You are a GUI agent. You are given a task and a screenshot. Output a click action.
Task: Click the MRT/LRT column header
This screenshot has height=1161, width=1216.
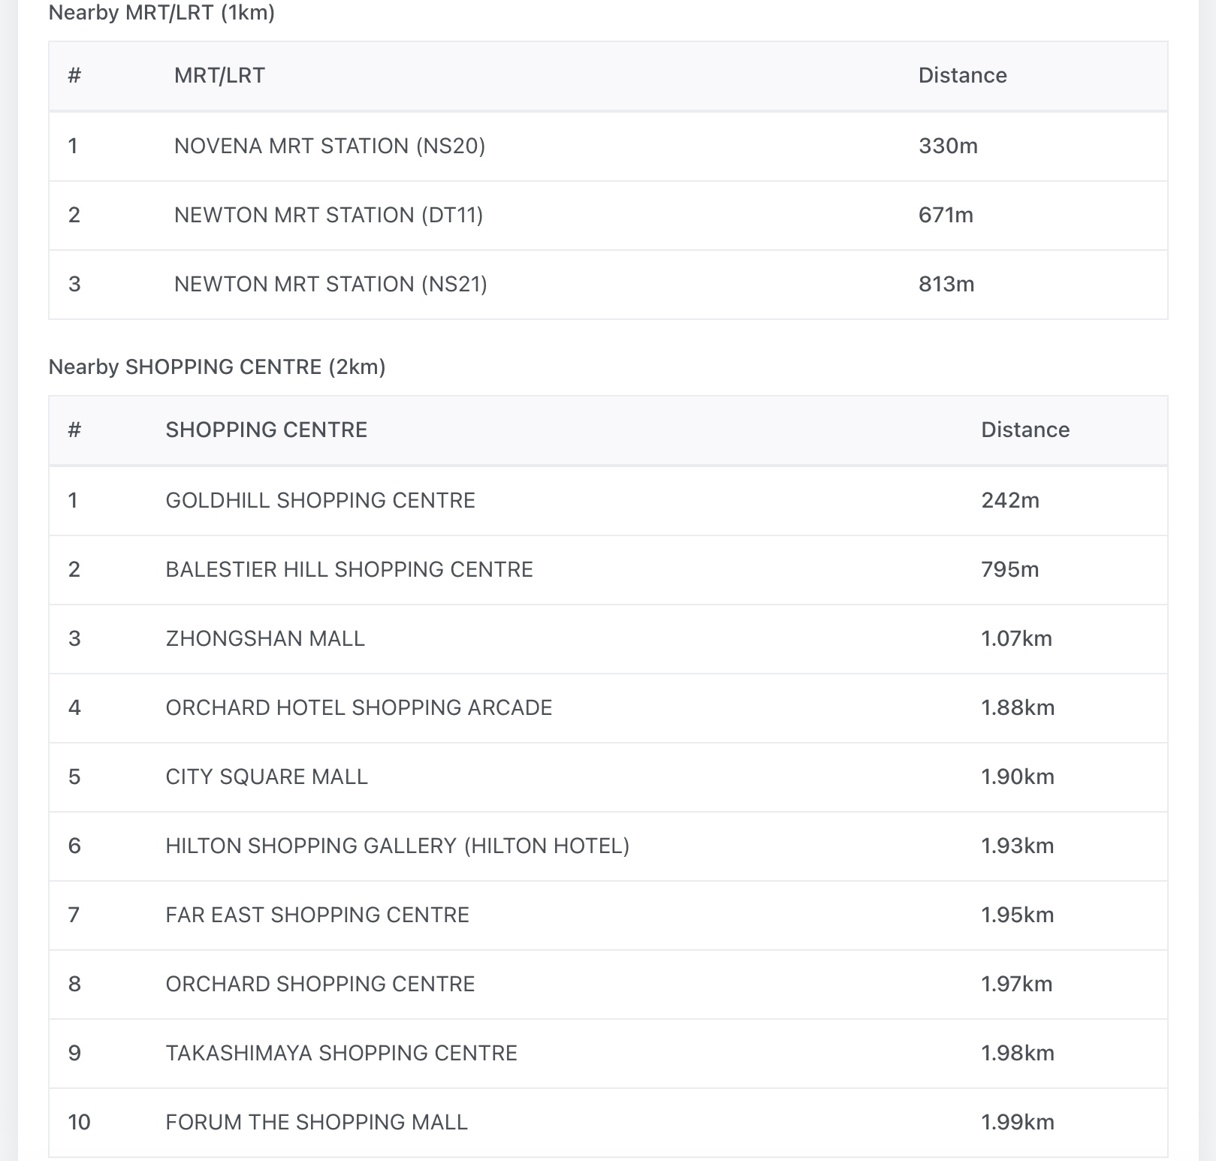pyautogui.click(x=219, y=75)
